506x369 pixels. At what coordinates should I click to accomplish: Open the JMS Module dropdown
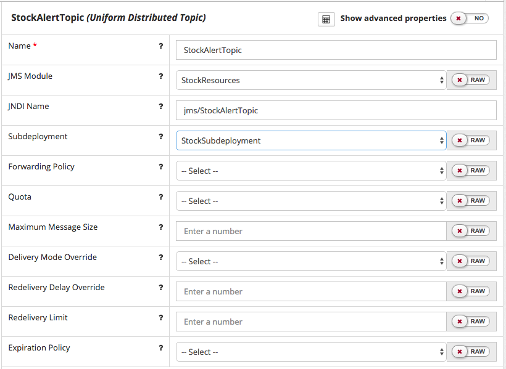[310, 80]
